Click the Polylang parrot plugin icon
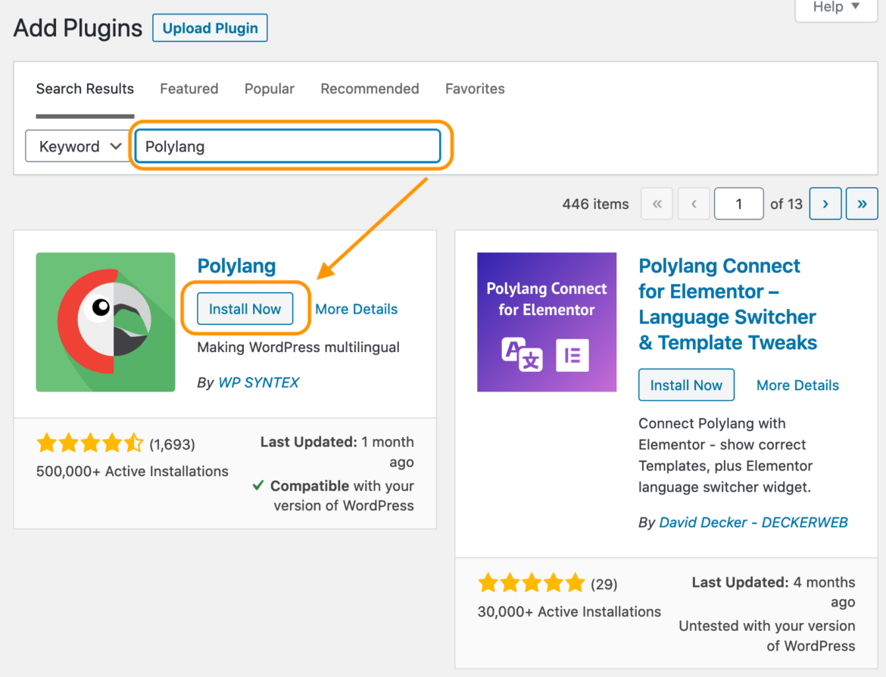The width and height of the screenshot is (886, 677). [105, 322]
